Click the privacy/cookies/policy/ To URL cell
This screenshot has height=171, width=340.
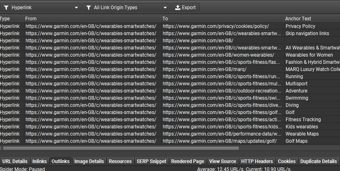223,26
